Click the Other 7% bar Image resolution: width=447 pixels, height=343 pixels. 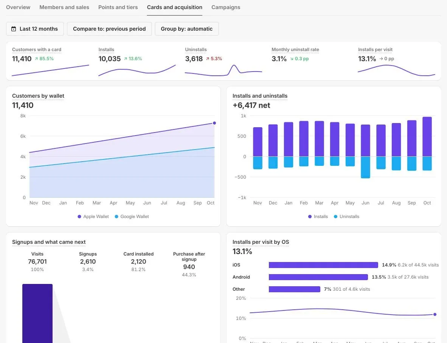tap(295, 289)
